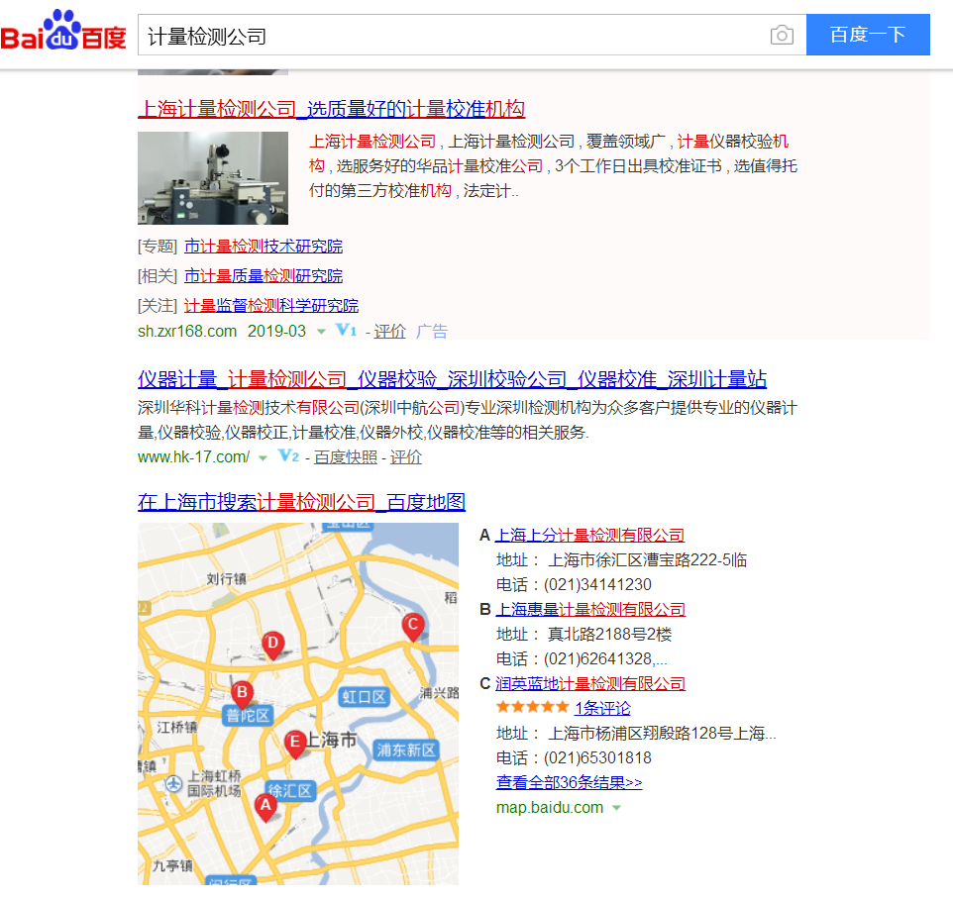Select map marker A
The image size is (953, 900).
(x=265, y=807)
